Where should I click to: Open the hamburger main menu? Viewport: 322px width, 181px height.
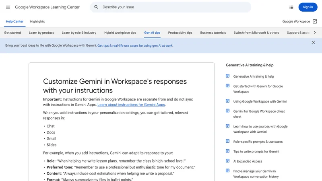coord(8,7)
